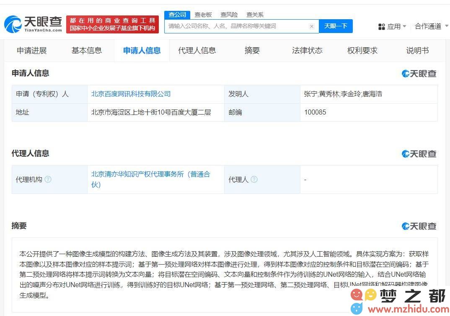Expand the 合作通道 dropdown arrow
The height and width of the screenshot is (316, 450).
click(x=447, y=26)
